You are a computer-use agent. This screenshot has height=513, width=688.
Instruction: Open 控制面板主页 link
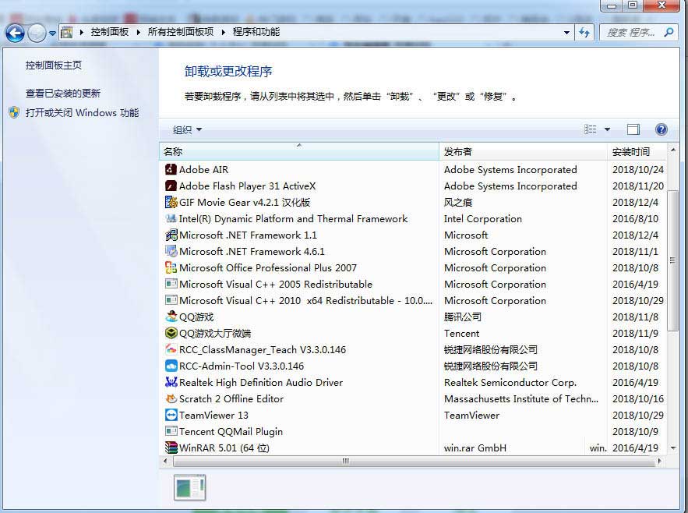pos(54,65)
